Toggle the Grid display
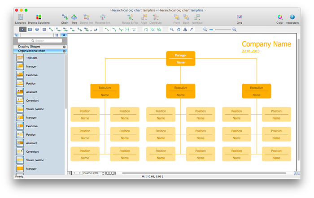 (x=240, y=17)
